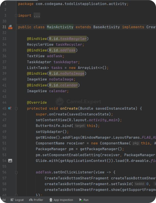Click the override method gutter icon

click(10, 108)
